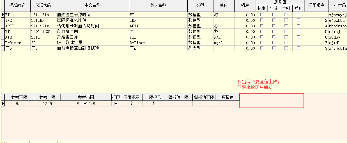Tick the 性别 checkbox in the FIB row

pyautogui.click(x=286, y=37)
